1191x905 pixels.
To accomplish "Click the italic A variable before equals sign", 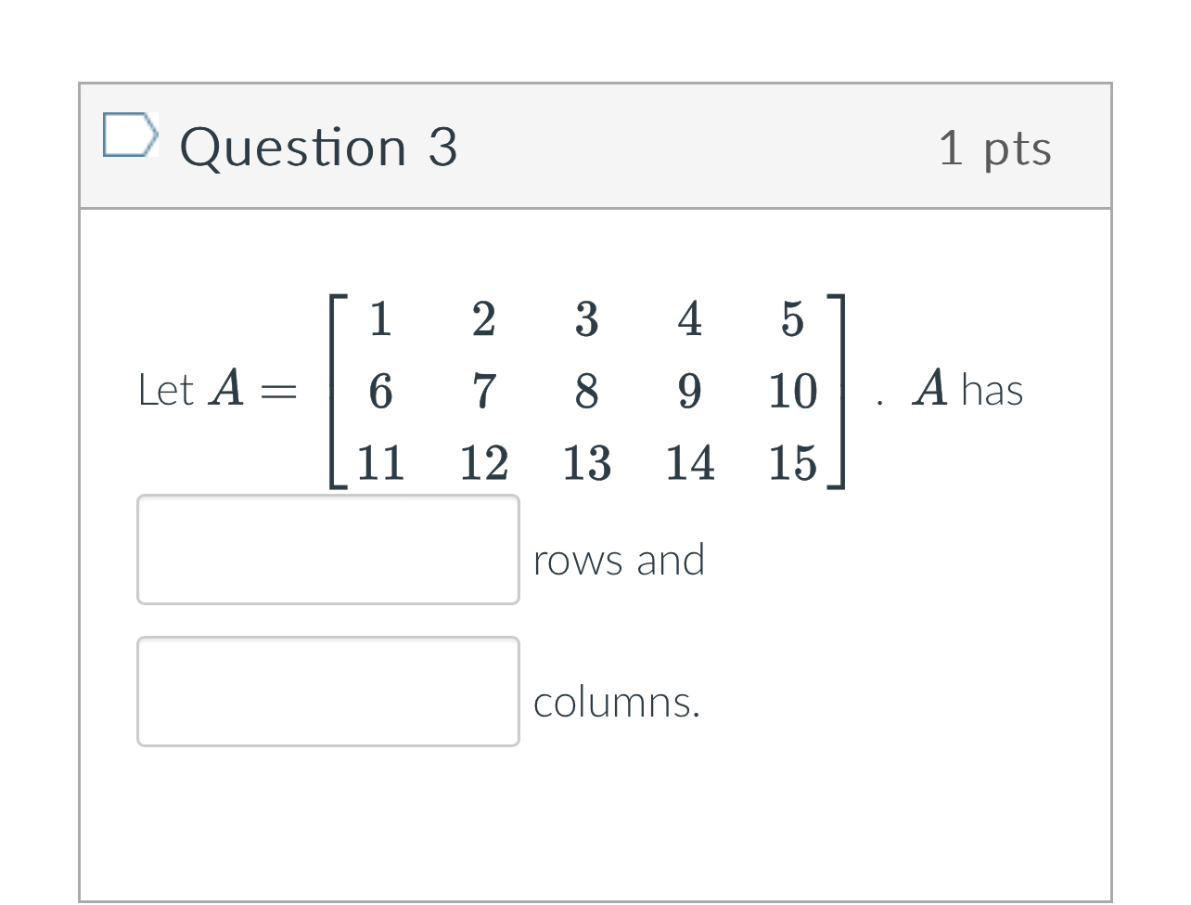I will [x=227, y=388].
